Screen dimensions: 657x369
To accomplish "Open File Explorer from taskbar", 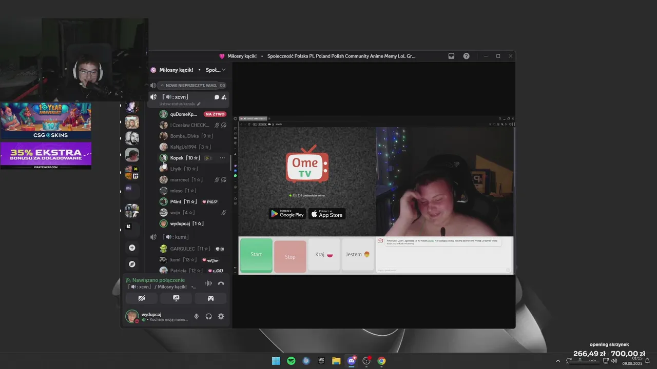I will pos(336,361).
